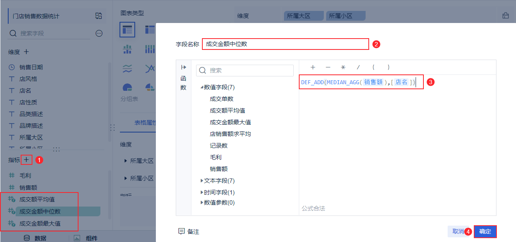
Task: Select the 店名 dimension in the left list
Action: pyautogui.click(x=25, y=90)
